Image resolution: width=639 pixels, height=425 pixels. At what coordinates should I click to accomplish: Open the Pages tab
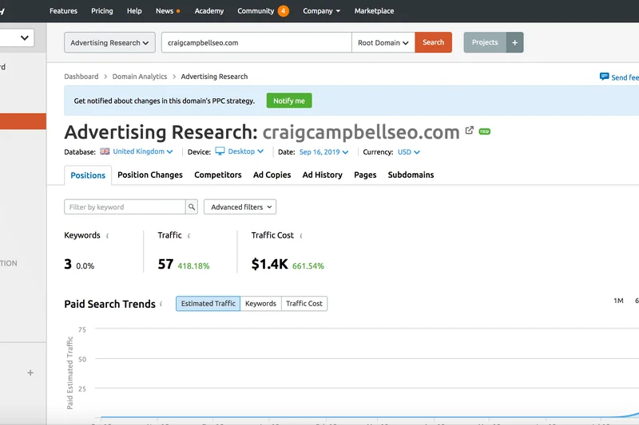[365, 175]
